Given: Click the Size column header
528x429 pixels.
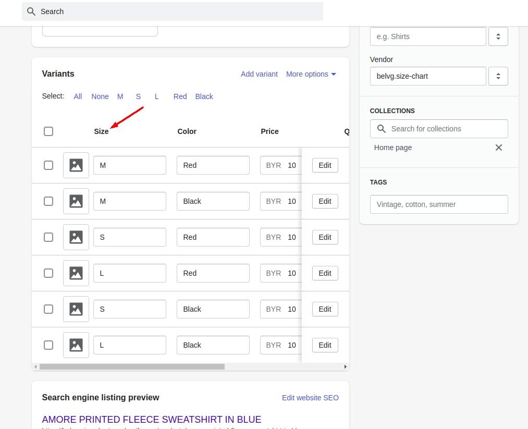Looking at the screenshot, I should [x=101, y=131].
